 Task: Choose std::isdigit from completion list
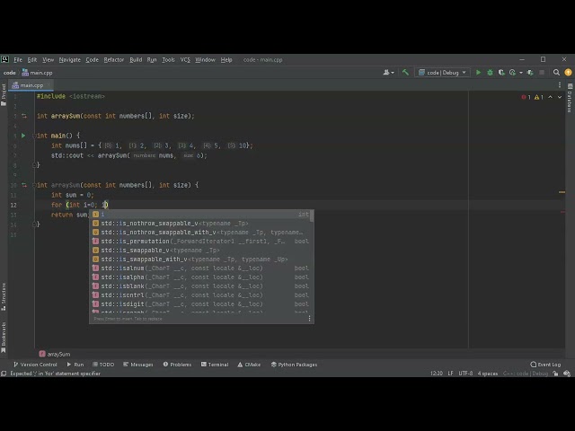click(x=201, y=303)
